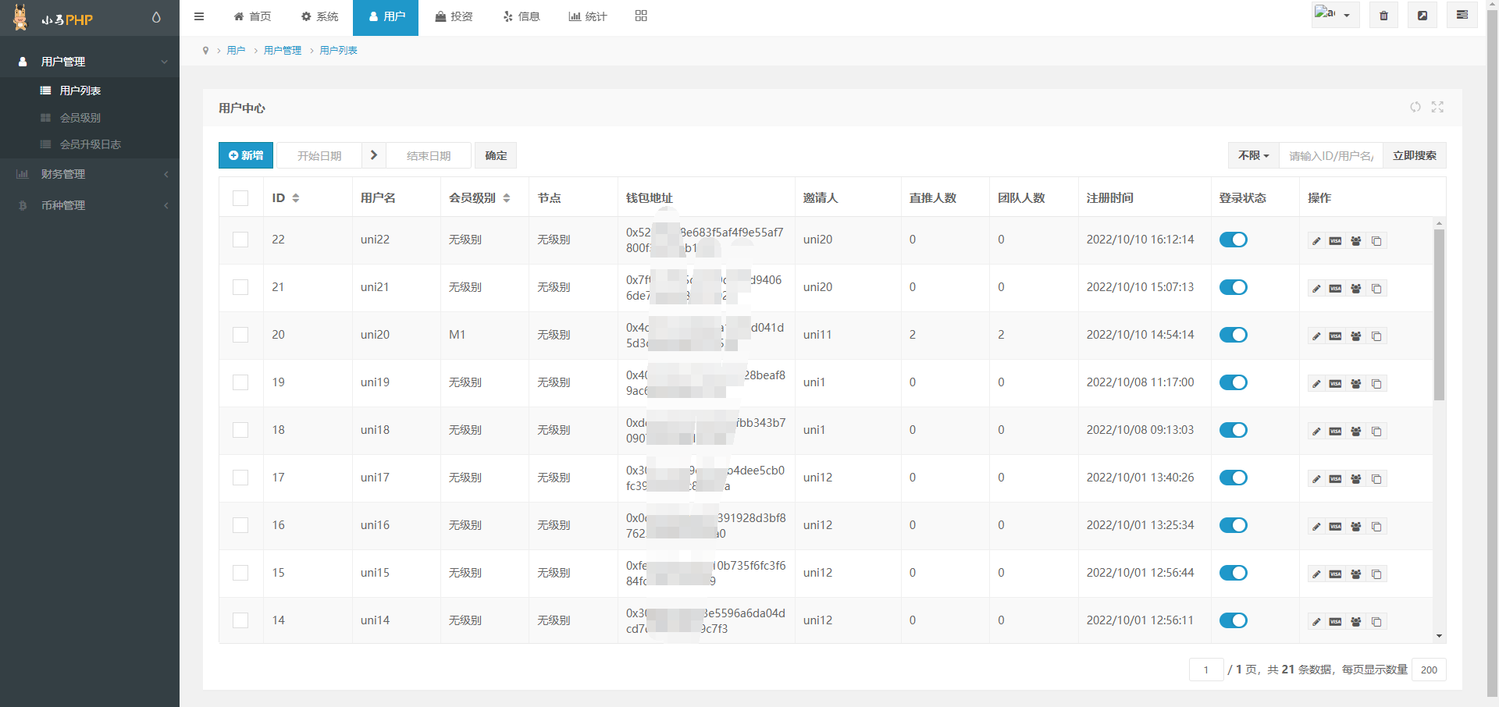Check the select-all checkbox in table header

pyautogui.click(x=240, y=198)
